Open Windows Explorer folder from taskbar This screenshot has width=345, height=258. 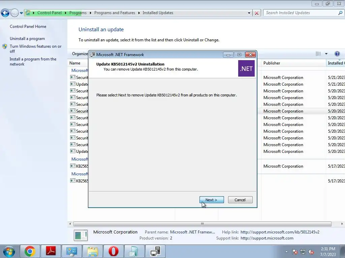[93, 251]
